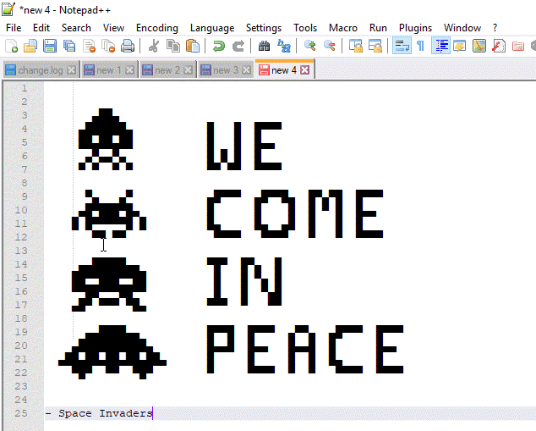536x431 pixels.
Task: Switch to the new 2 tab
Action: tap(167, 70)
